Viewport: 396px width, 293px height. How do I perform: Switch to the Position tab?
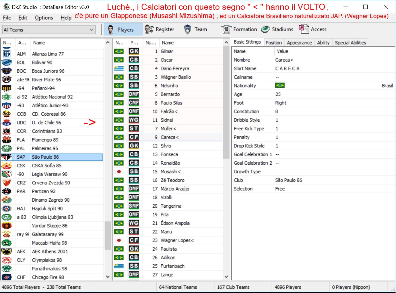coord(274,43)
